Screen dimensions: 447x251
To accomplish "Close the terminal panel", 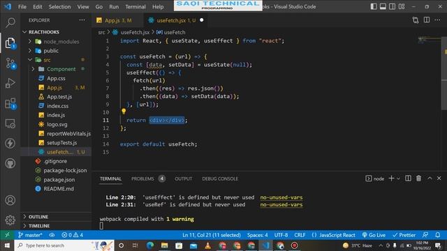I will click(x=439, y=178).
